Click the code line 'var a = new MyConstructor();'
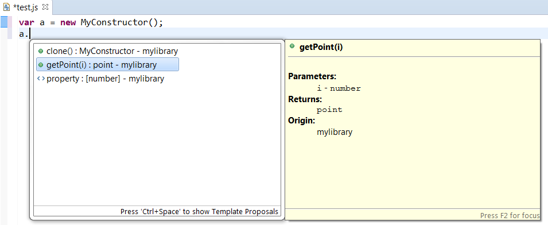Image resolution: width=548 pixels, height=225 pixels. point(91,22)
